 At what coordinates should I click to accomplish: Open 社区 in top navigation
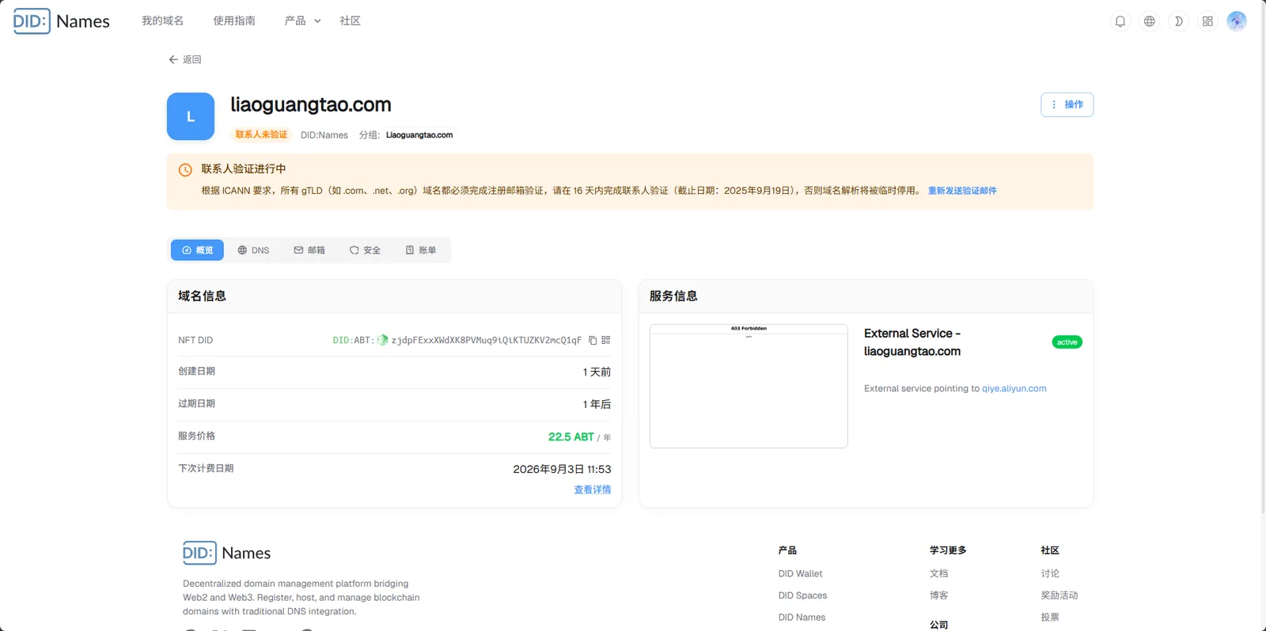click(350, 21)
